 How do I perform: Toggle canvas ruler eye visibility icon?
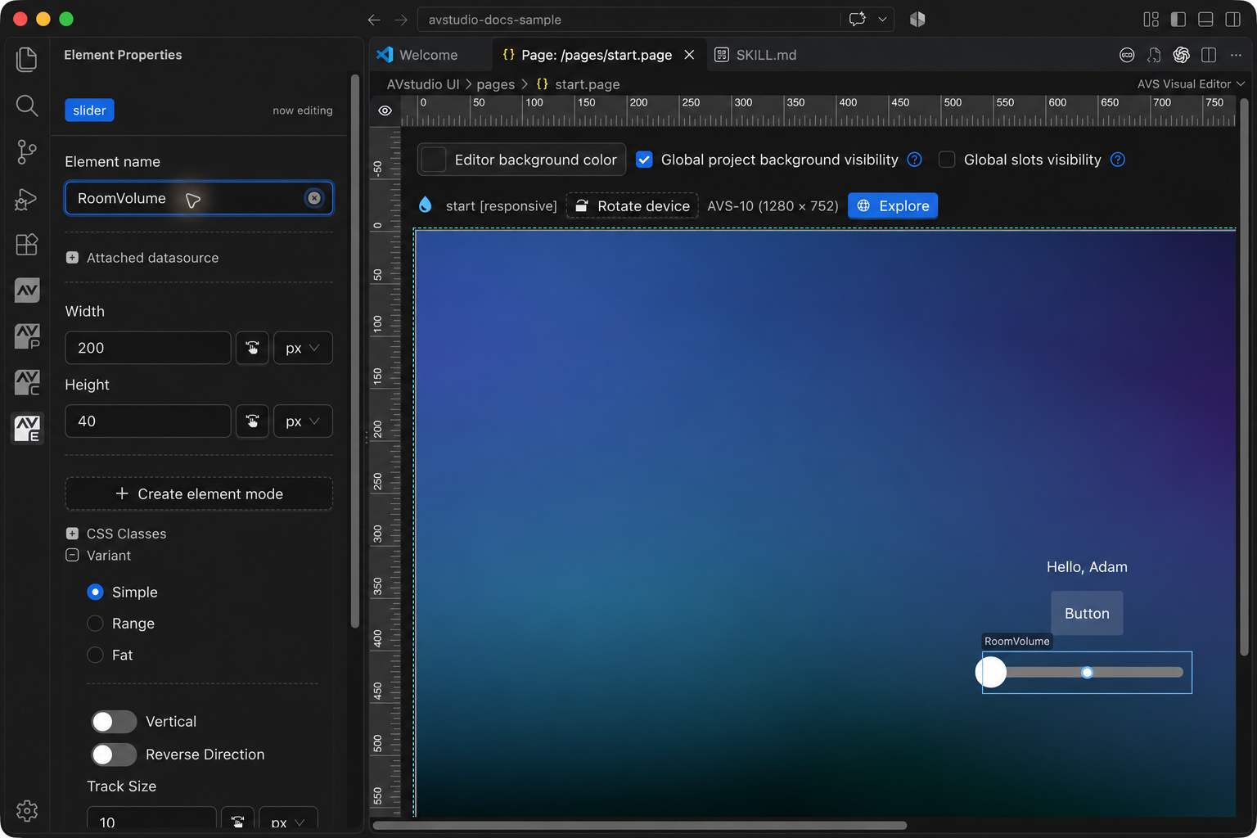(385, 110)
